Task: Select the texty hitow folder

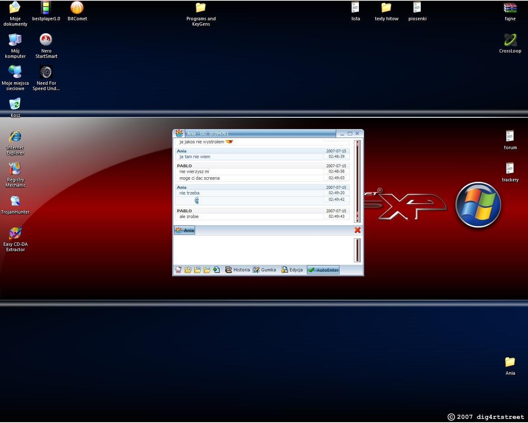Action: click(x=387, y=11)
